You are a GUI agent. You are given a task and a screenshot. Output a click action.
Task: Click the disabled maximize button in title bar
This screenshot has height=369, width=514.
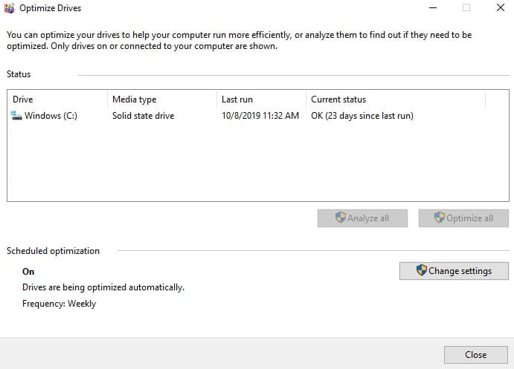click(x=466, y=8)
